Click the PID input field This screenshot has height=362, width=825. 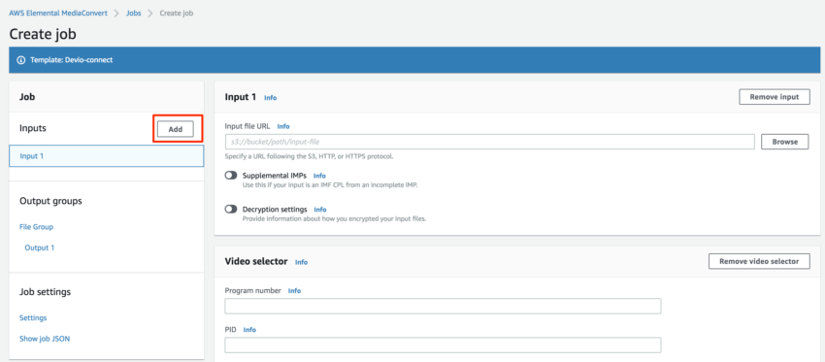[443, 345]
